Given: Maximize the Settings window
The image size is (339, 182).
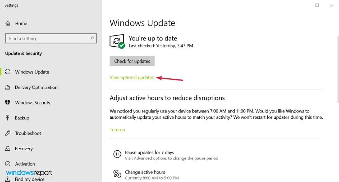Looking at the screenshot, I should 317,5.
